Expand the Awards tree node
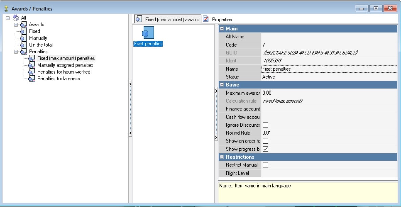 coord(16,25)
